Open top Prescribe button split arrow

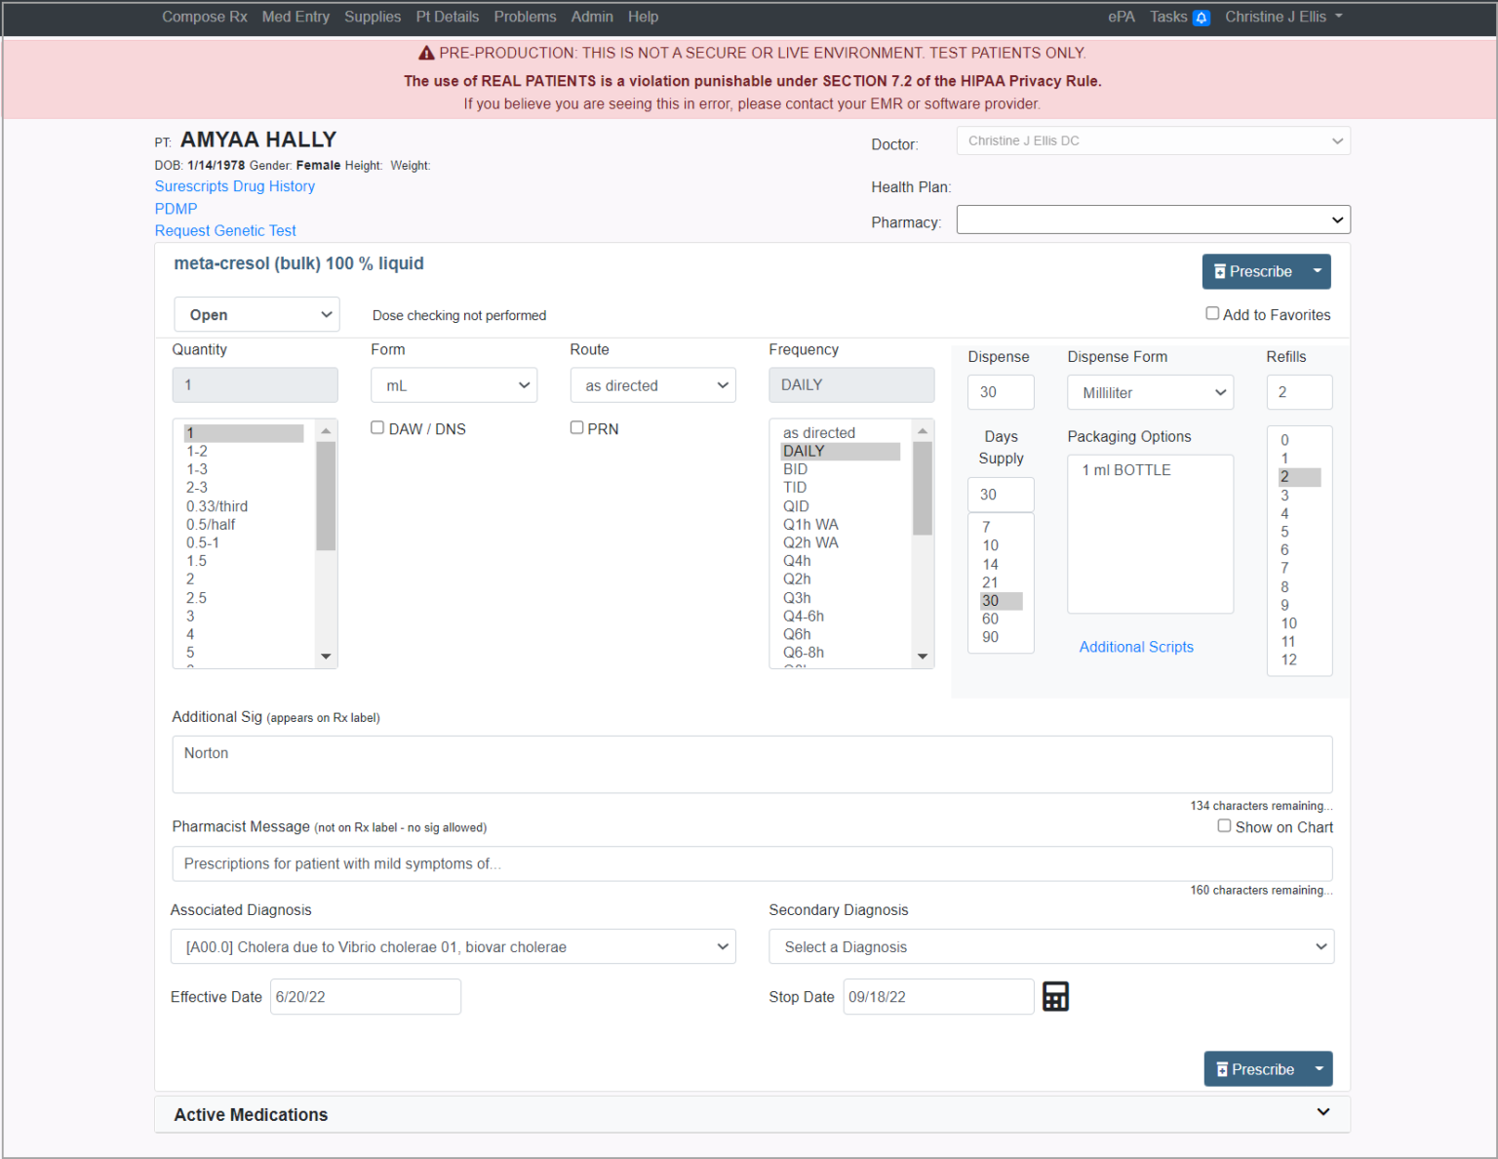point(1317,271)
